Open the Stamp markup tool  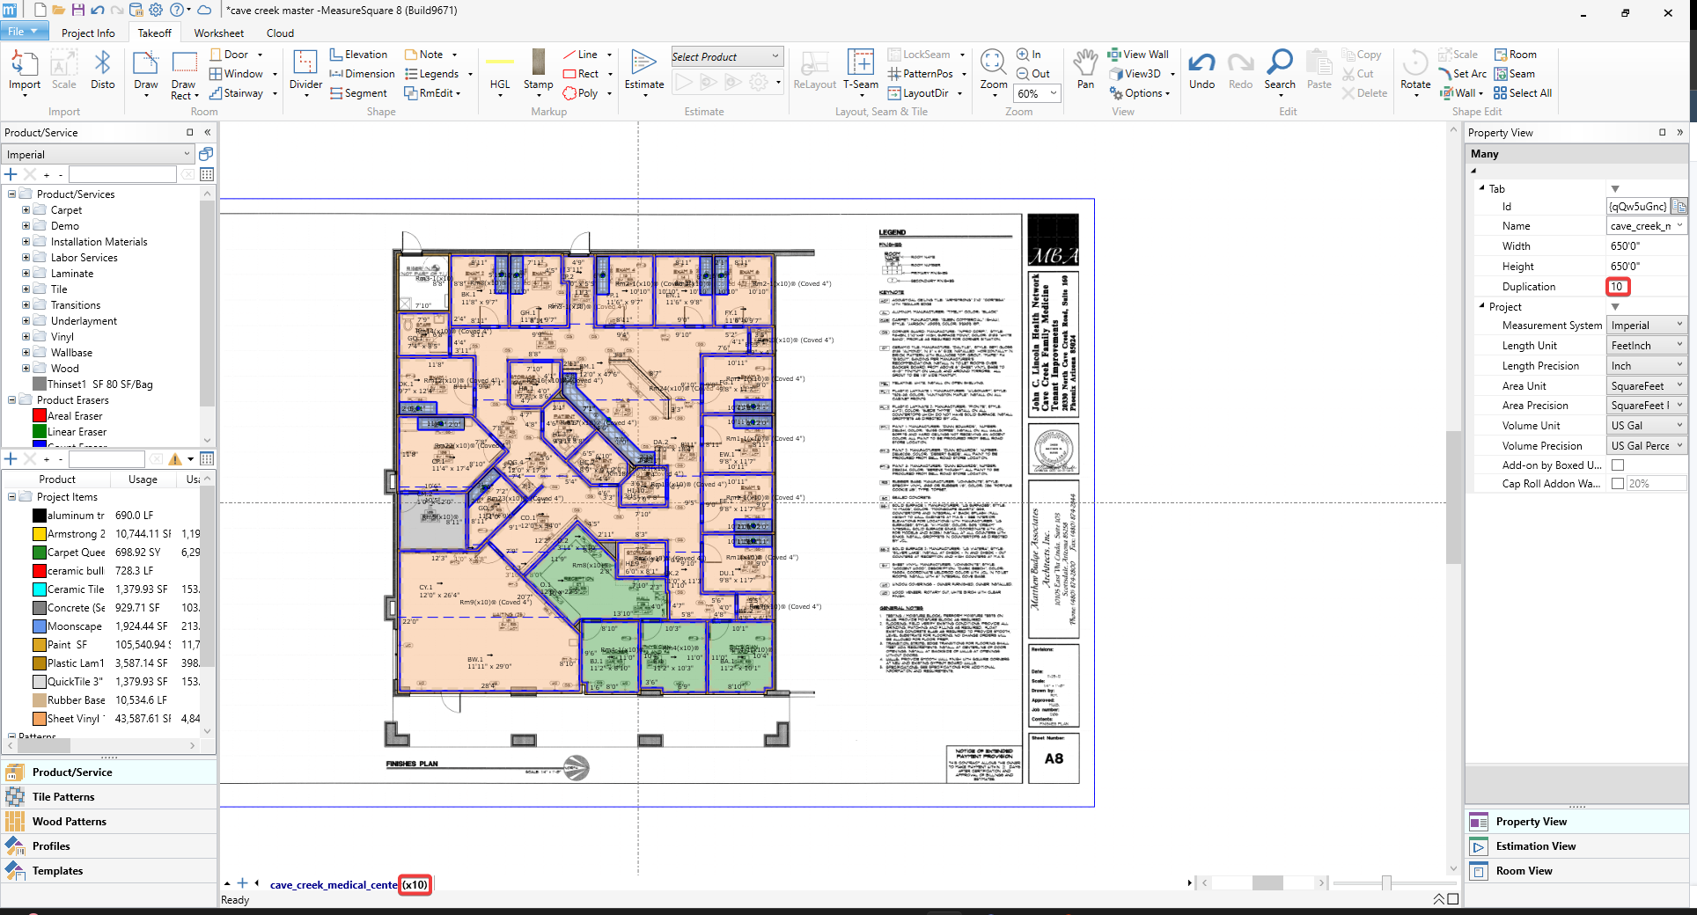pos(539,71)
